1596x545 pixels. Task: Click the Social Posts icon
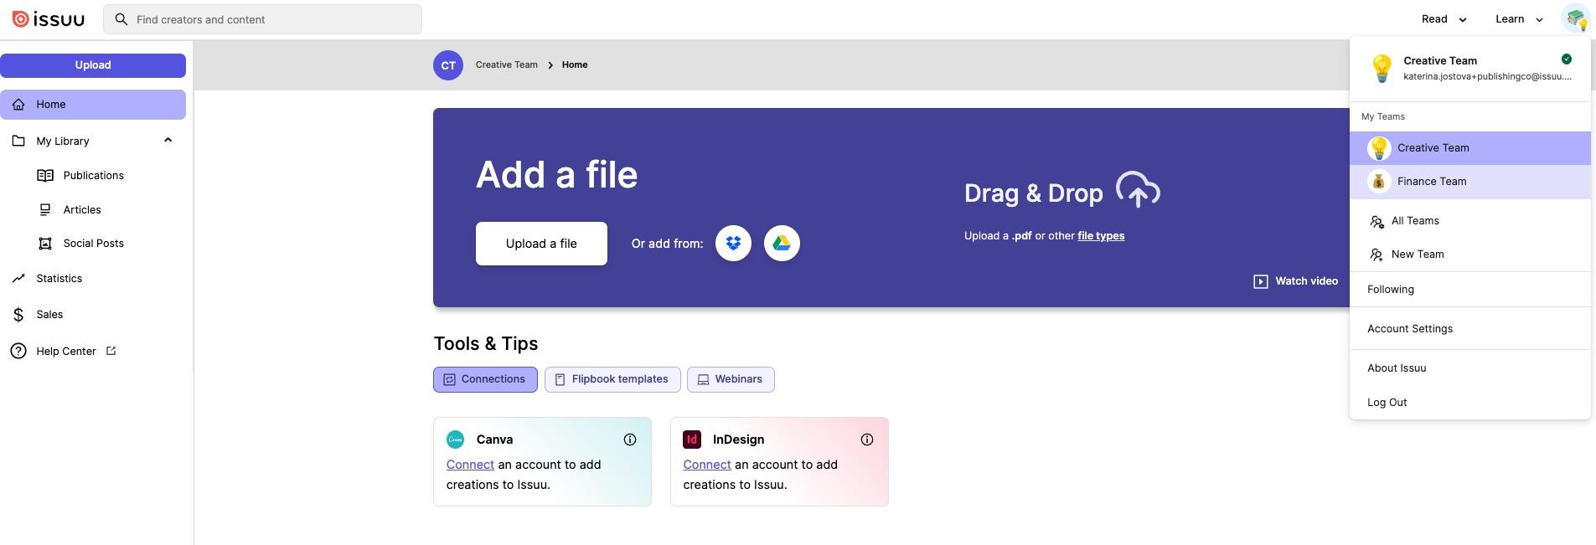pos(45,244)
